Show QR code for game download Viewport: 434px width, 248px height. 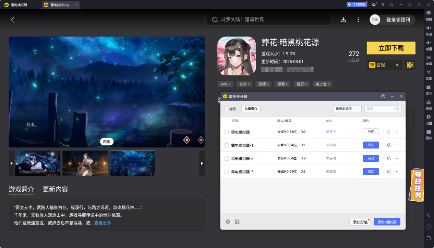(x=410, y=65)
